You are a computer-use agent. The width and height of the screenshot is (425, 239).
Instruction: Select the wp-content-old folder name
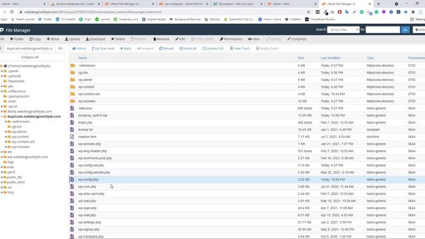[89, 94]
